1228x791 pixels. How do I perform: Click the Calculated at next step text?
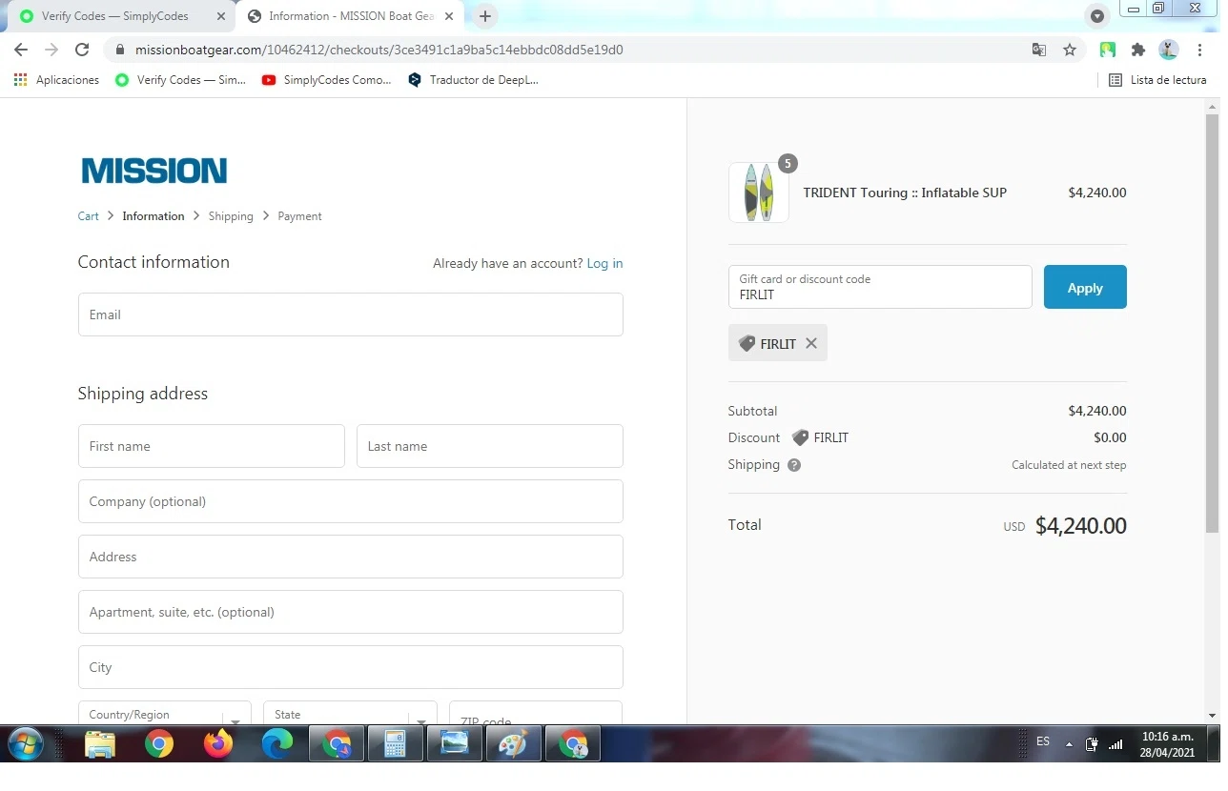point(1069,465)
